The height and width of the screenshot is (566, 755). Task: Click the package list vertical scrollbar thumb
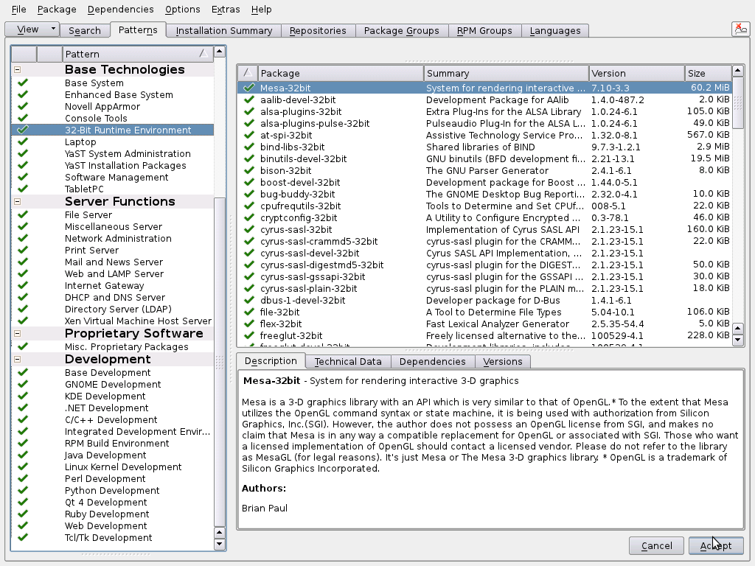pos(737,102)
